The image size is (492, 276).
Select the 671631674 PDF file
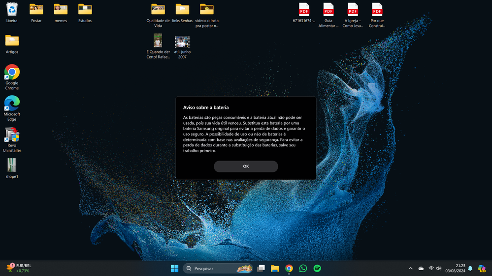pos(304,12)
